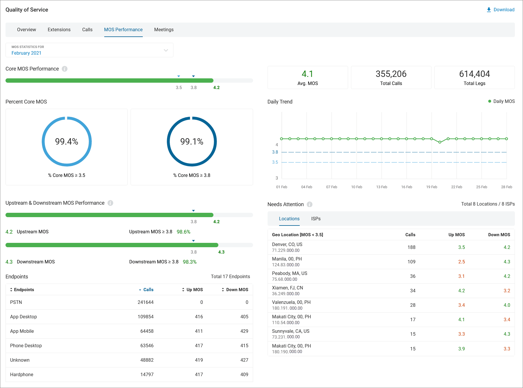
Task: Open the info tooltip beside Core MOS Performance
Action: [x=65, y=69]
